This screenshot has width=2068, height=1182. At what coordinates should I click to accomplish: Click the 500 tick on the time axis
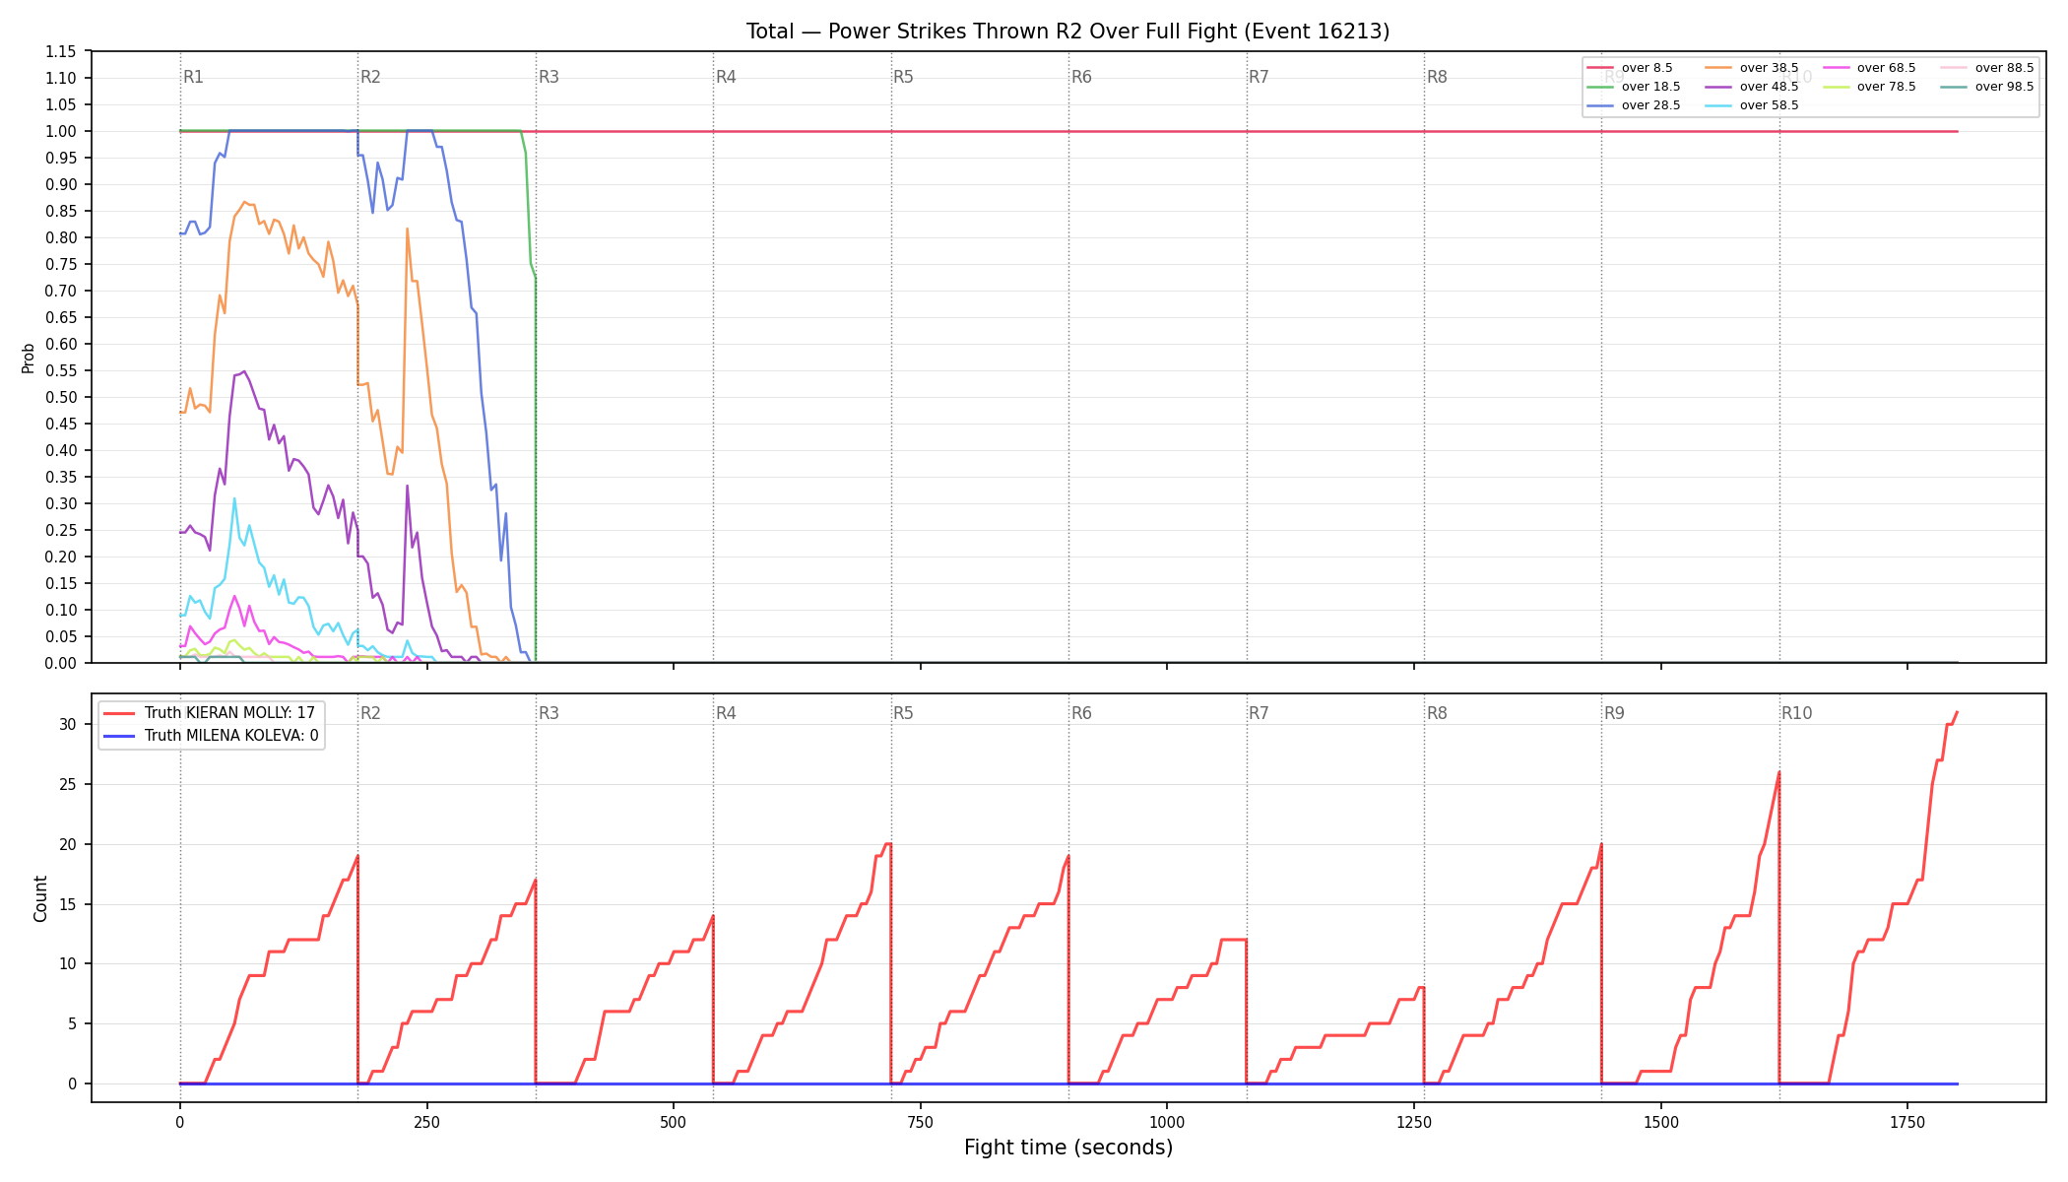(x=674, y=1122)
